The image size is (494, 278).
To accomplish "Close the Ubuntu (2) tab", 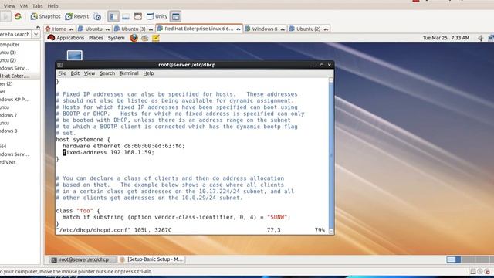I will pos(326,29).
